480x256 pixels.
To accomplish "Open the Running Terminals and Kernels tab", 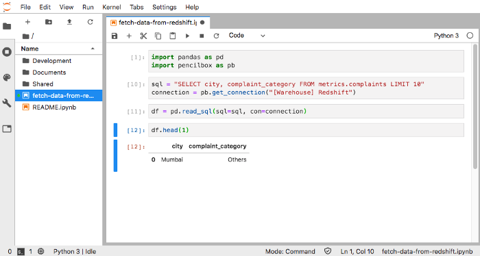I will (x=7, y=51).
